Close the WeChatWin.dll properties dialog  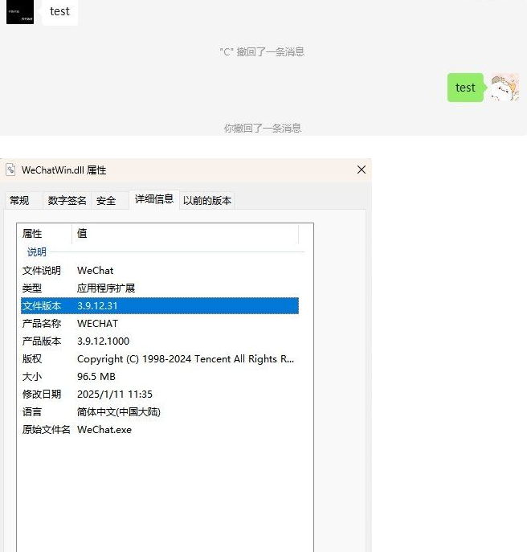361,170
